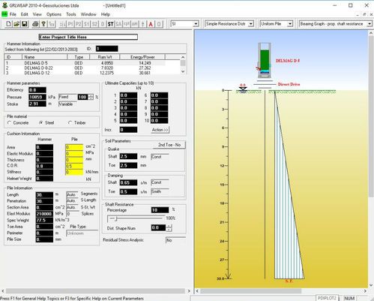Open the View menu
The height and width of the screenshot is (301, 374).
[37, 14]
